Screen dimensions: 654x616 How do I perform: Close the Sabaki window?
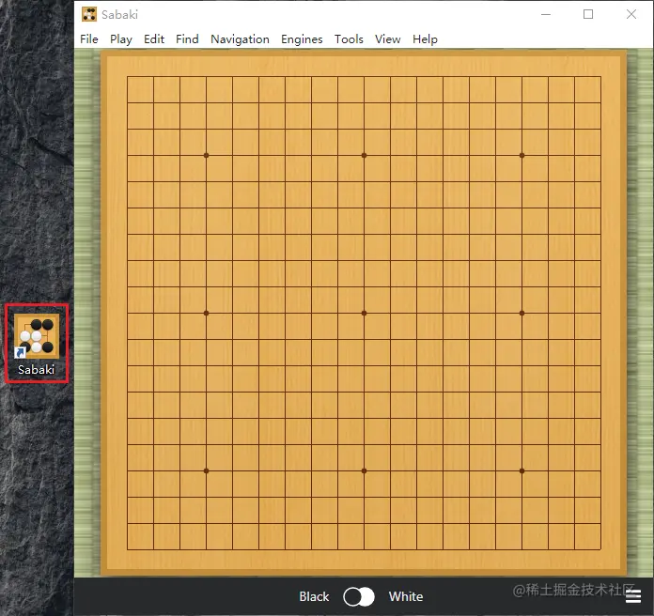(x=631, y=14)
